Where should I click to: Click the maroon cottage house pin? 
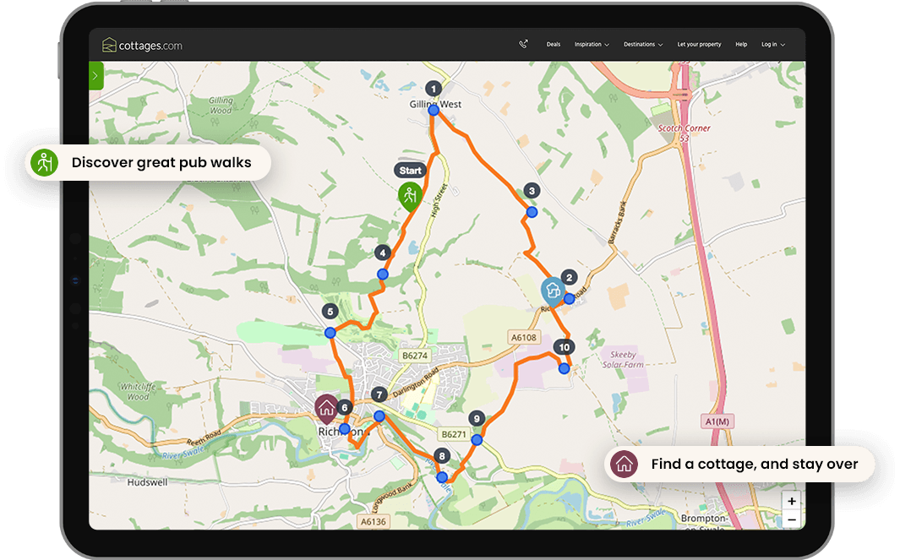pyautogui.click(x=326, y=409)
